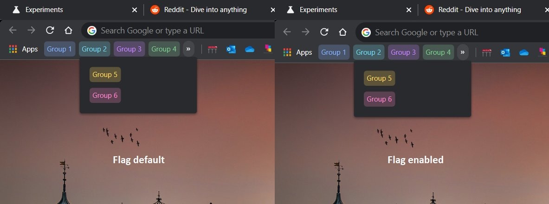Select yellow Group 5 in right window's overflow
549x204 pixels.
(x=379, y=78)
